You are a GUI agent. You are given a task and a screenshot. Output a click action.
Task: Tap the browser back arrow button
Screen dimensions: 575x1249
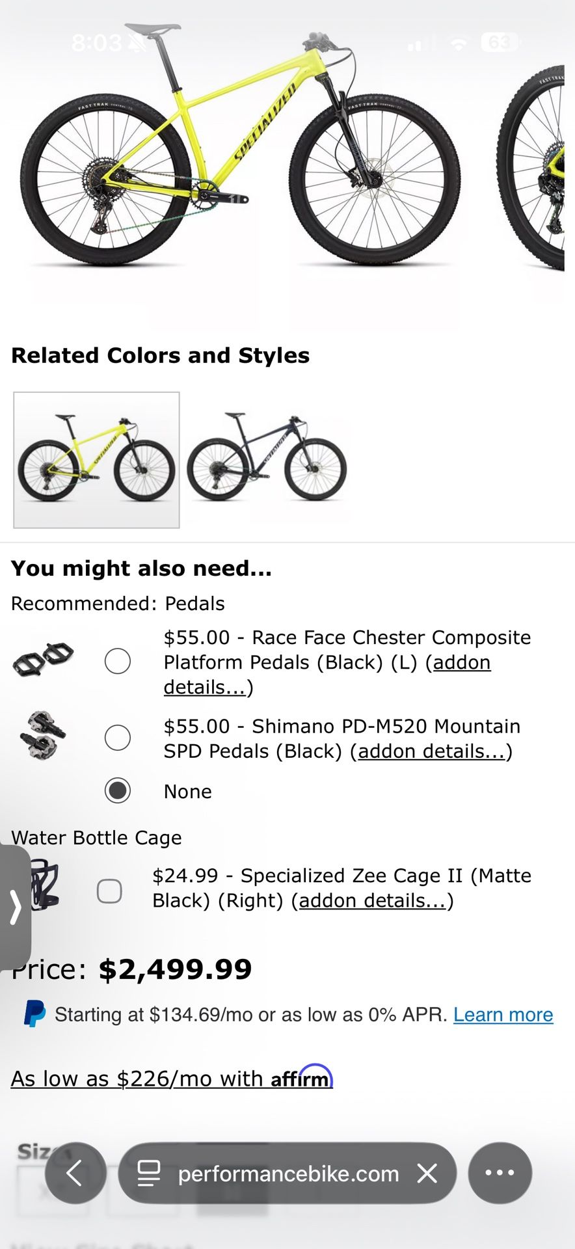[75, 1174]
